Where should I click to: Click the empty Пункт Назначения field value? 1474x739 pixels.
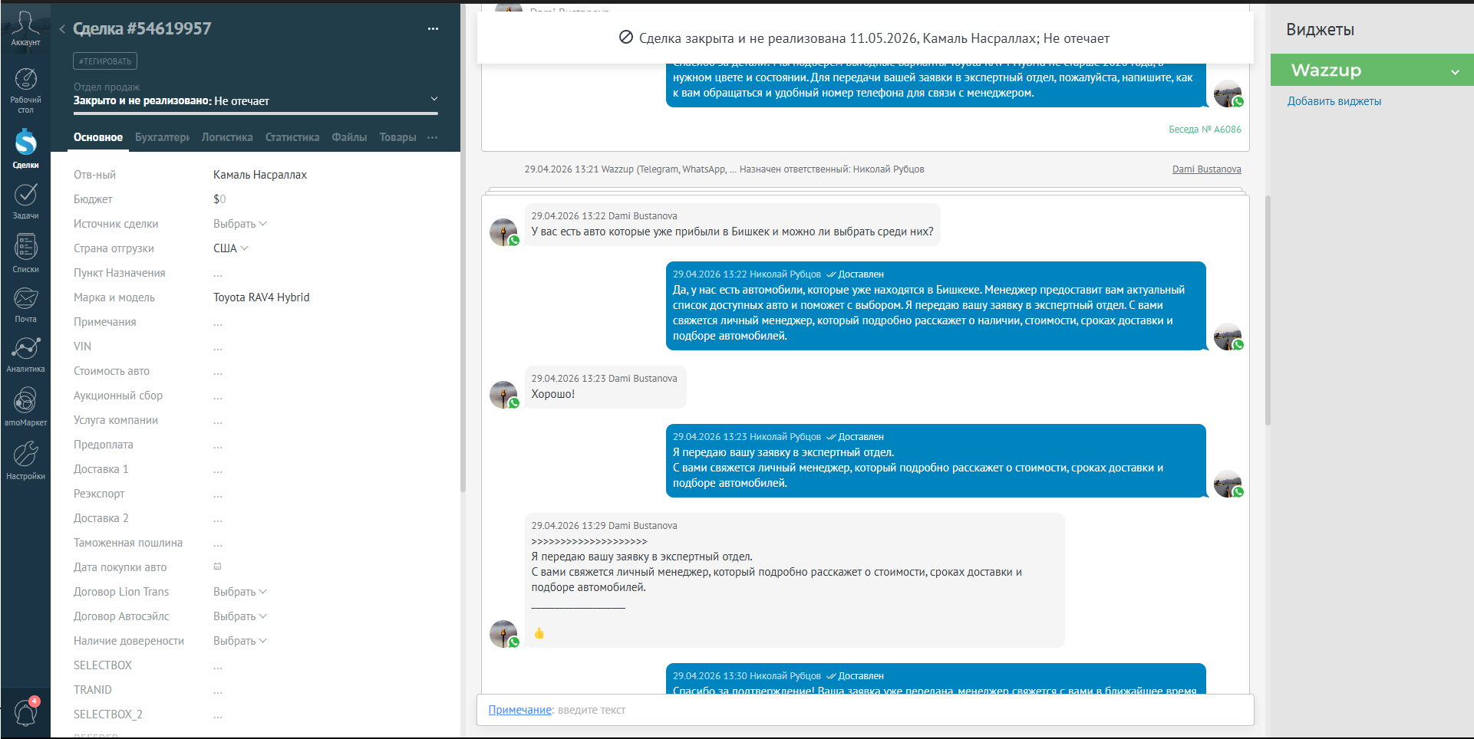(218, 274)
